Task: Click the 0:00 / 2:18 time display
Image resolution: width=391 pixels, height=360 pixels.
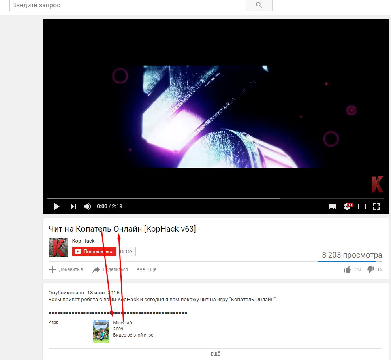Action: point(109,207)
